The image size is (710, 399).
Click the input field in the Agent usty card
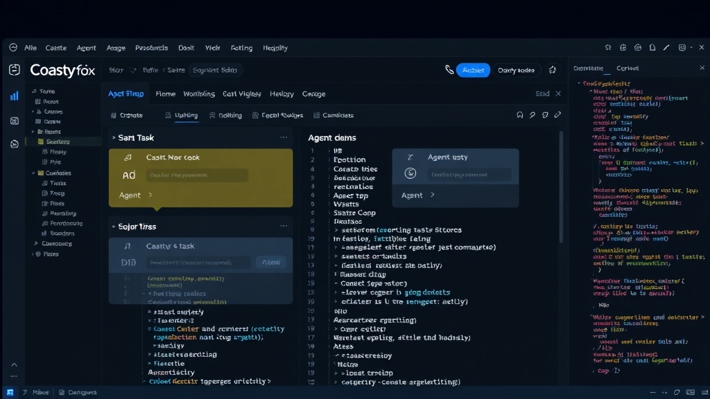[x=469, y=174]
